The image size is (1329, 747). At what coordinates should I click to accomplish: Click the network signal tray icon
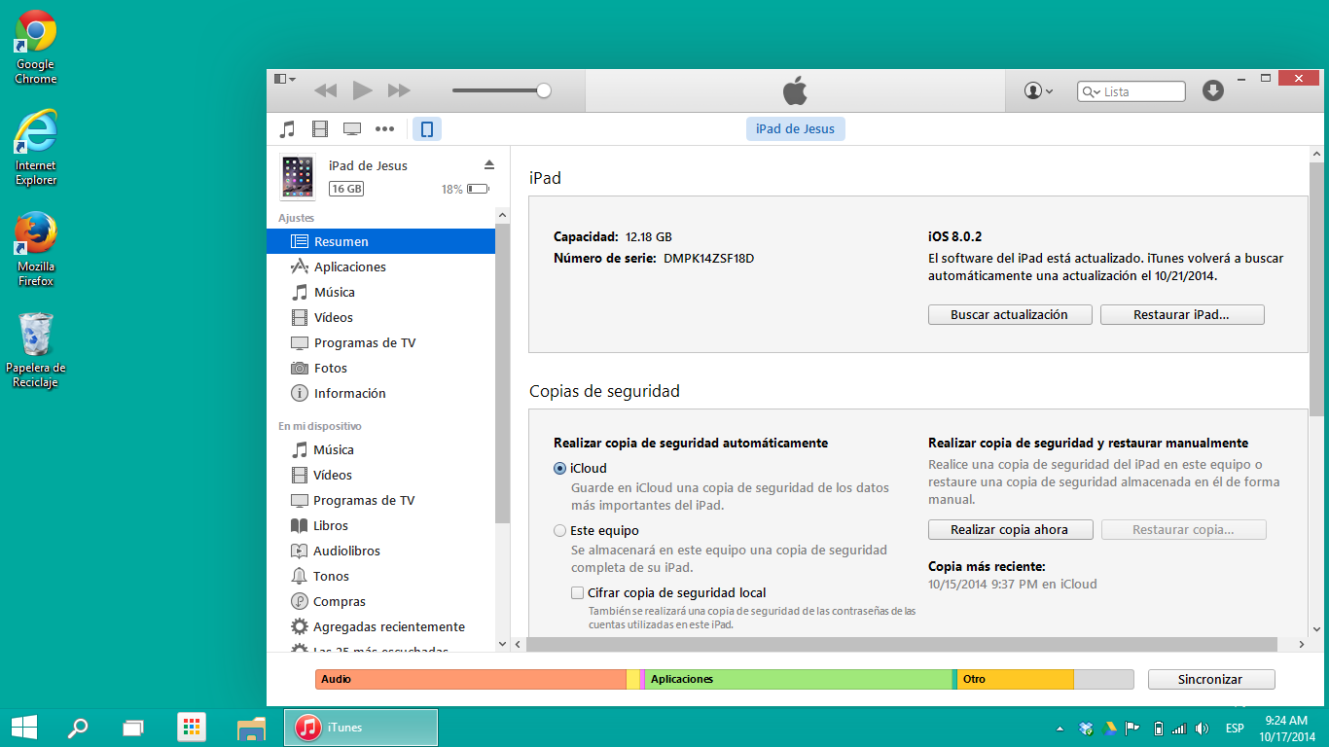click(1178, 728)
